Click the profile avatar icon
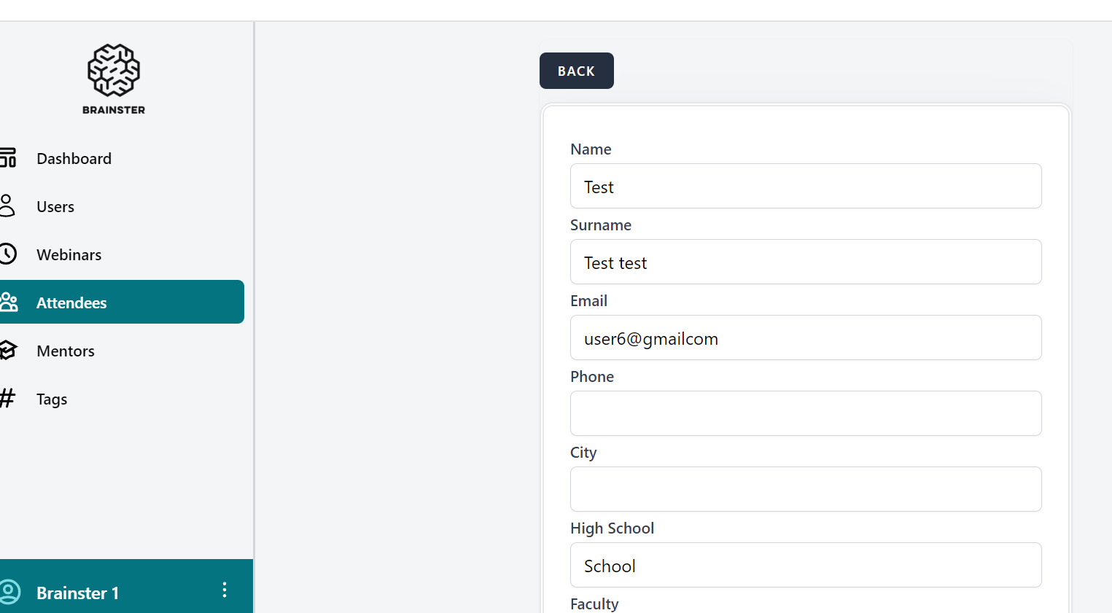Screen dimensions: 1112x613 pyautogui.click(x=9, y=592)
